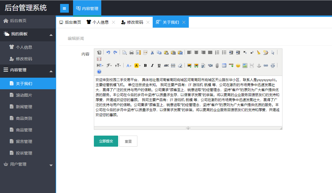Paste as plain text
The height and width of the screenshot is (193, 332).
tap(173, 52)
